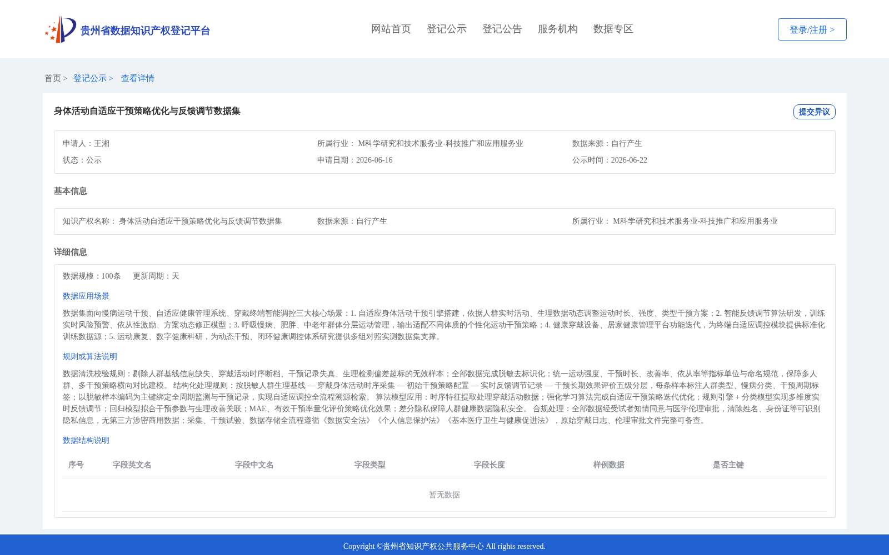The height and width of the screenshot is (555, 889).
Task: Click the 数据来源：自行产生 in the top info box
Action: [x=607, y=143]
